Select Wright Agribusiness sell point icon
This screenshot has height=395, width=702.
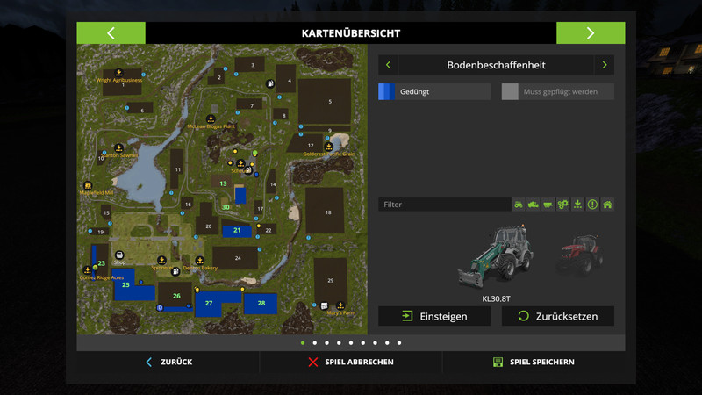pyautogui.click(x=118, y=72)
